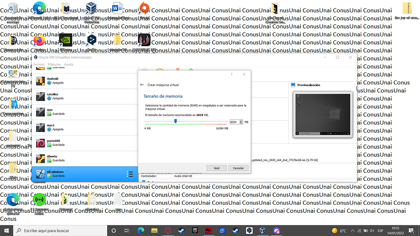Select the mac virtual machine
The image size is (420, 236).
click(x=85, y=112)
